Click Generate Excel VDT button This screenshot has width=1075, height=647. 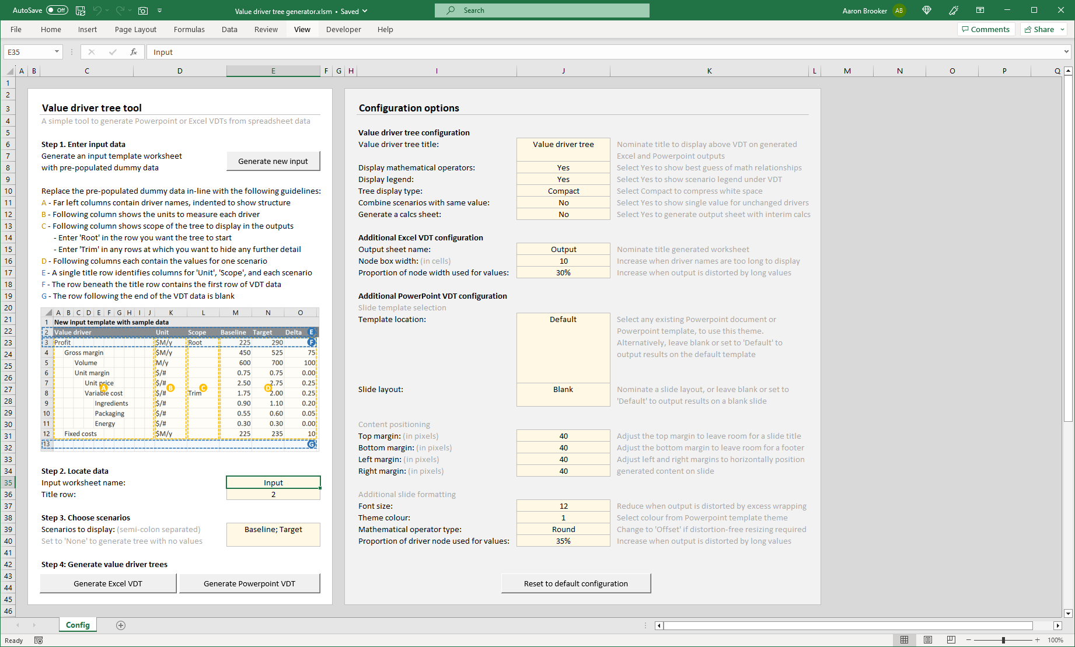click(108, 583)
